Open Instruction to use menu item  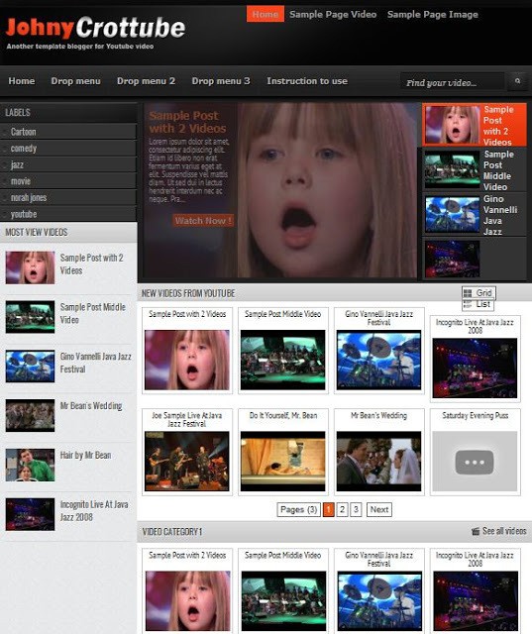tap(307, 81)
